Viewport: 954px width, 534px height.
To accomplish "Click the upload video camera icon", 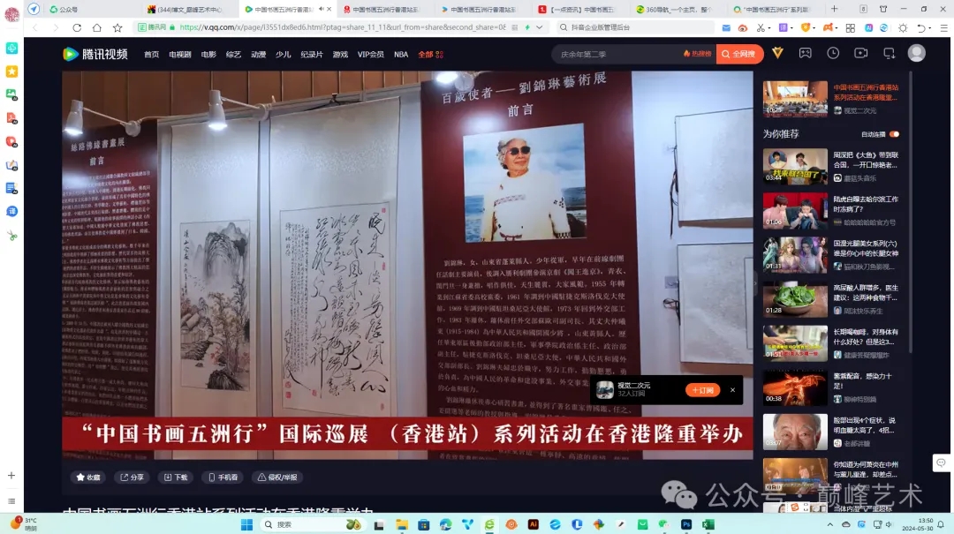I will [x=861, y=53].
